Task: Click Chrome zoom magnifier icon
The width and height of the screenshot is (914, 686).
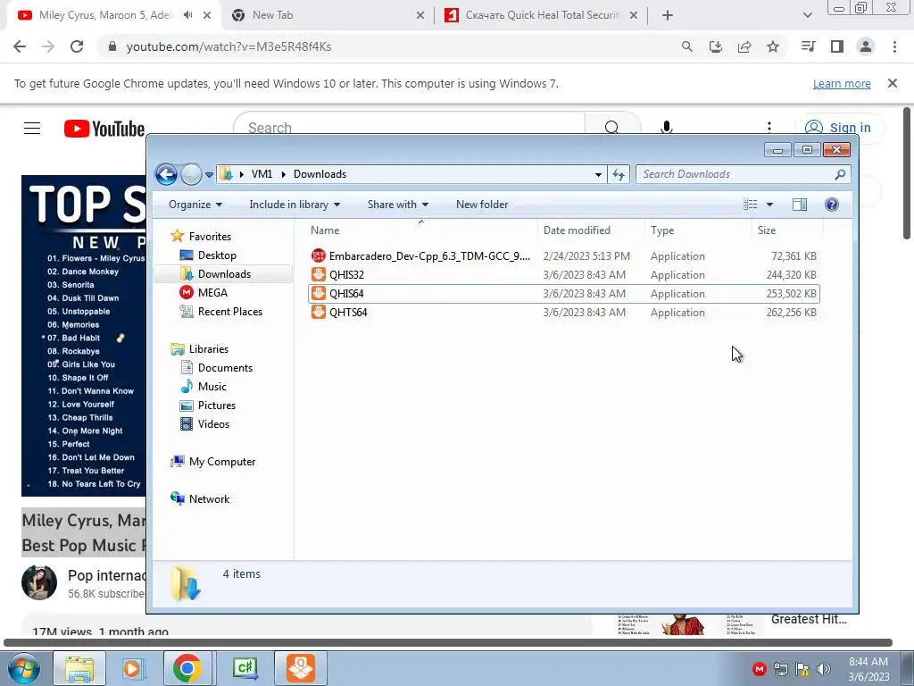Action: [x=687, y=46]
